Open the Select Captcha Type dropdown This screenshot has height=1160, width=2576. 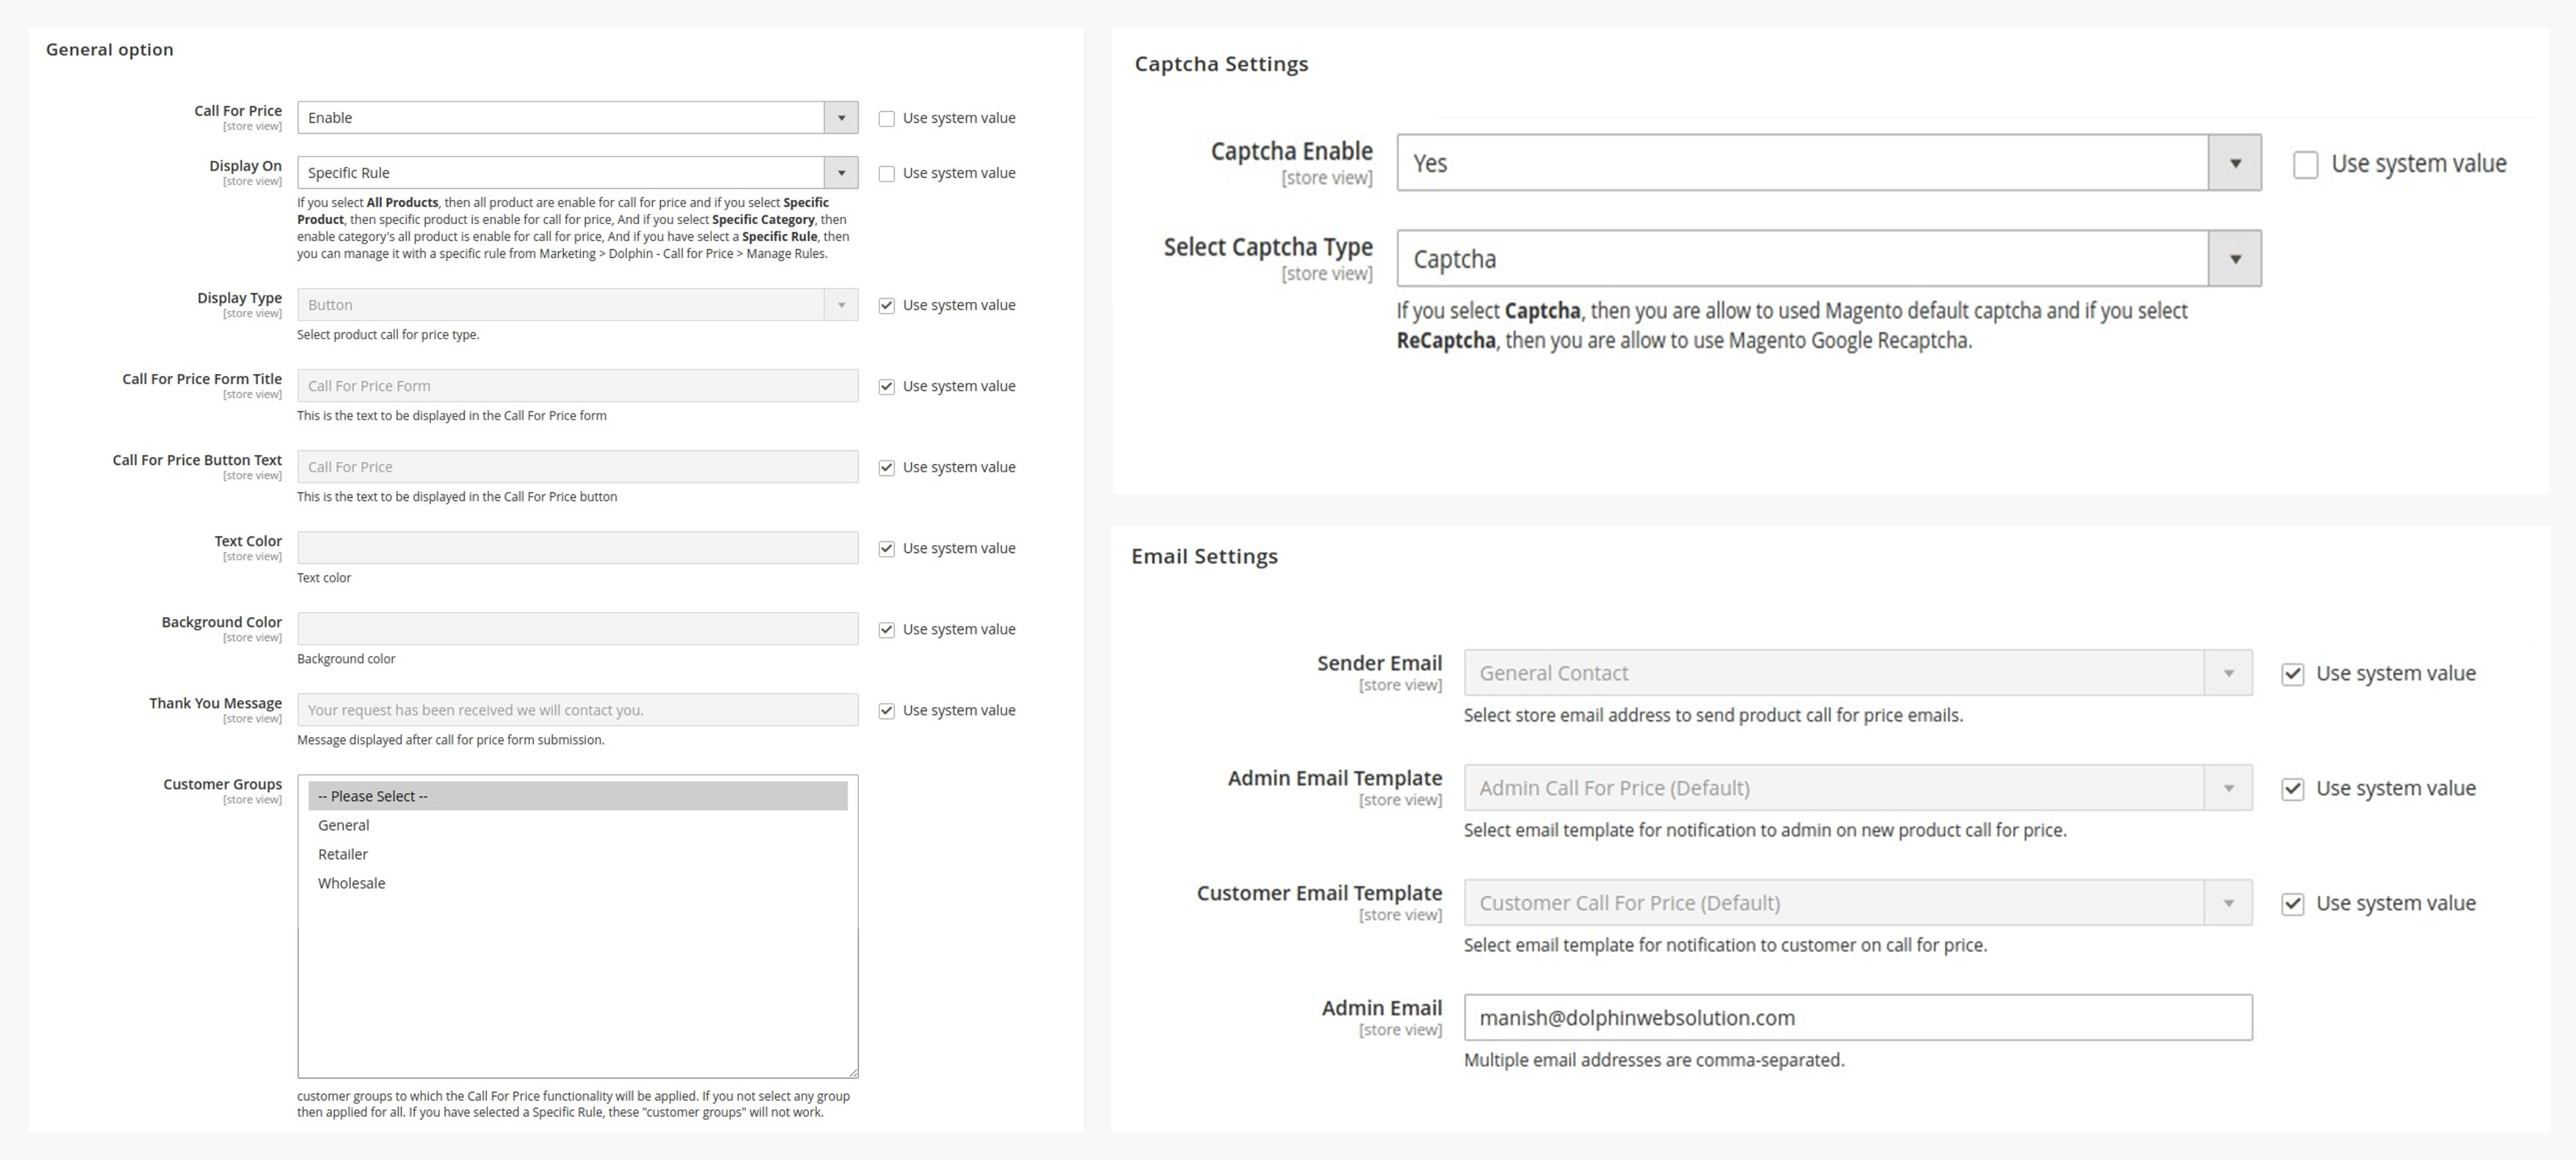1829,259
